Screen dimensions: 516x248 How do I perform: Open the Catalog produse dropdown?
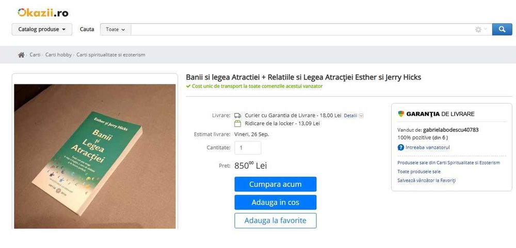pyautogui.click(x=42, y=29)
